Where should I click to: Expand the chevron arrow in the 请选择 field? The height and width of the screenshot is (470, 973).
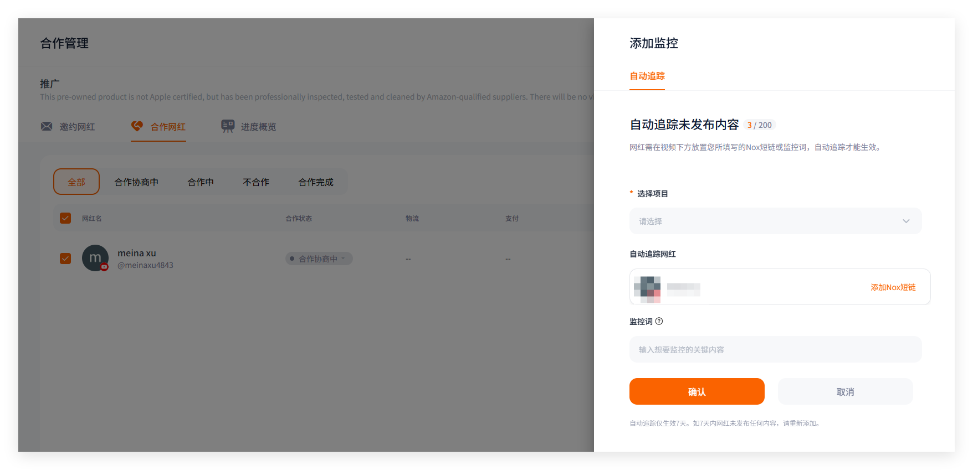coord(906,221)
